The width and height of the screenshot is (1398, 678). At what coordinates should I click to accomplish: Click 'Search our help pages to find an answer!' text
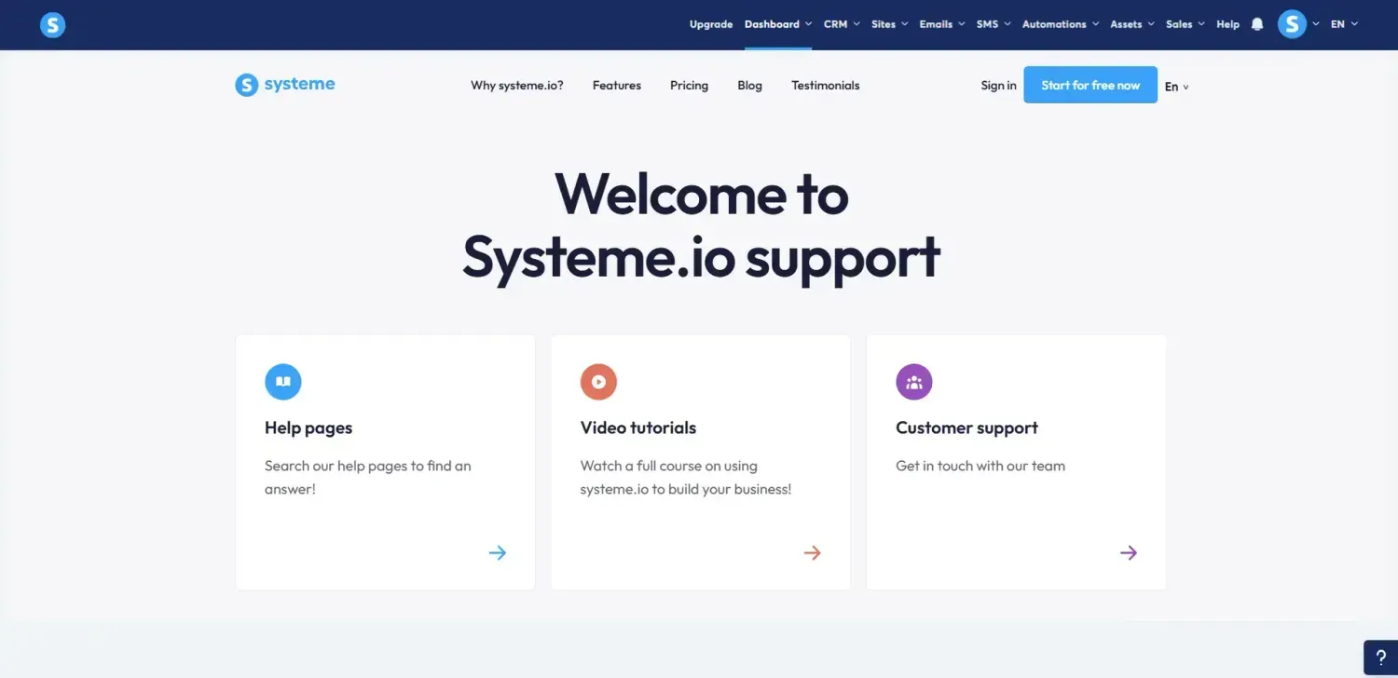[x=368, y=477]
